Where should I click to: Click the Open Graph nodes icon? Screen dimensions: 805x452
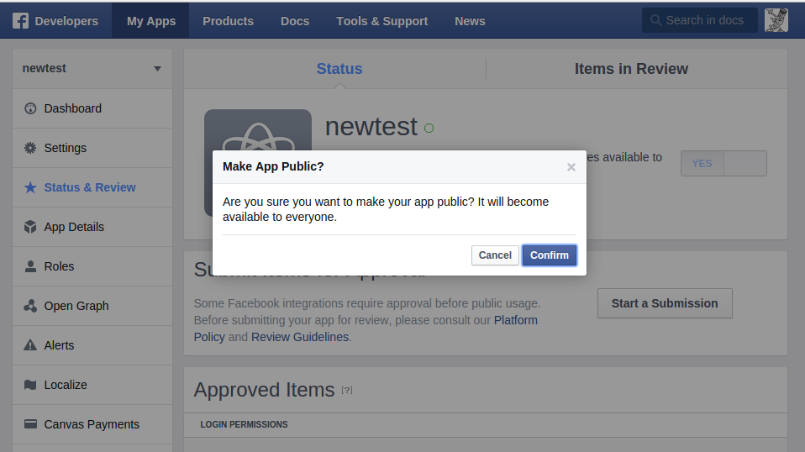[x=30, y=306]
